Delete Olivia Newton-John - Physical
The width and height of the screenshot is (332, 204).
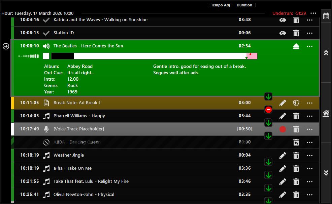tap(296, 195)
